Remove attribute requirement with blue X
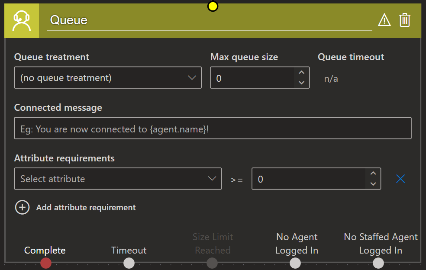This screenshot has width=426, height=270. click(400, 179)
